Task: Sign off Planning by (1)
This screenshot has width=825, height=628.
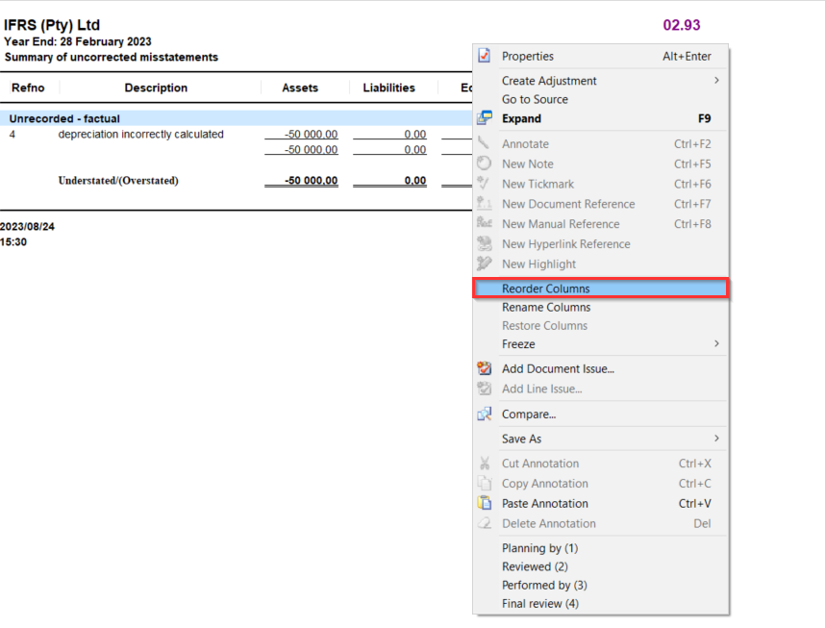Action: pyautogui.click(x=539, y=548)
